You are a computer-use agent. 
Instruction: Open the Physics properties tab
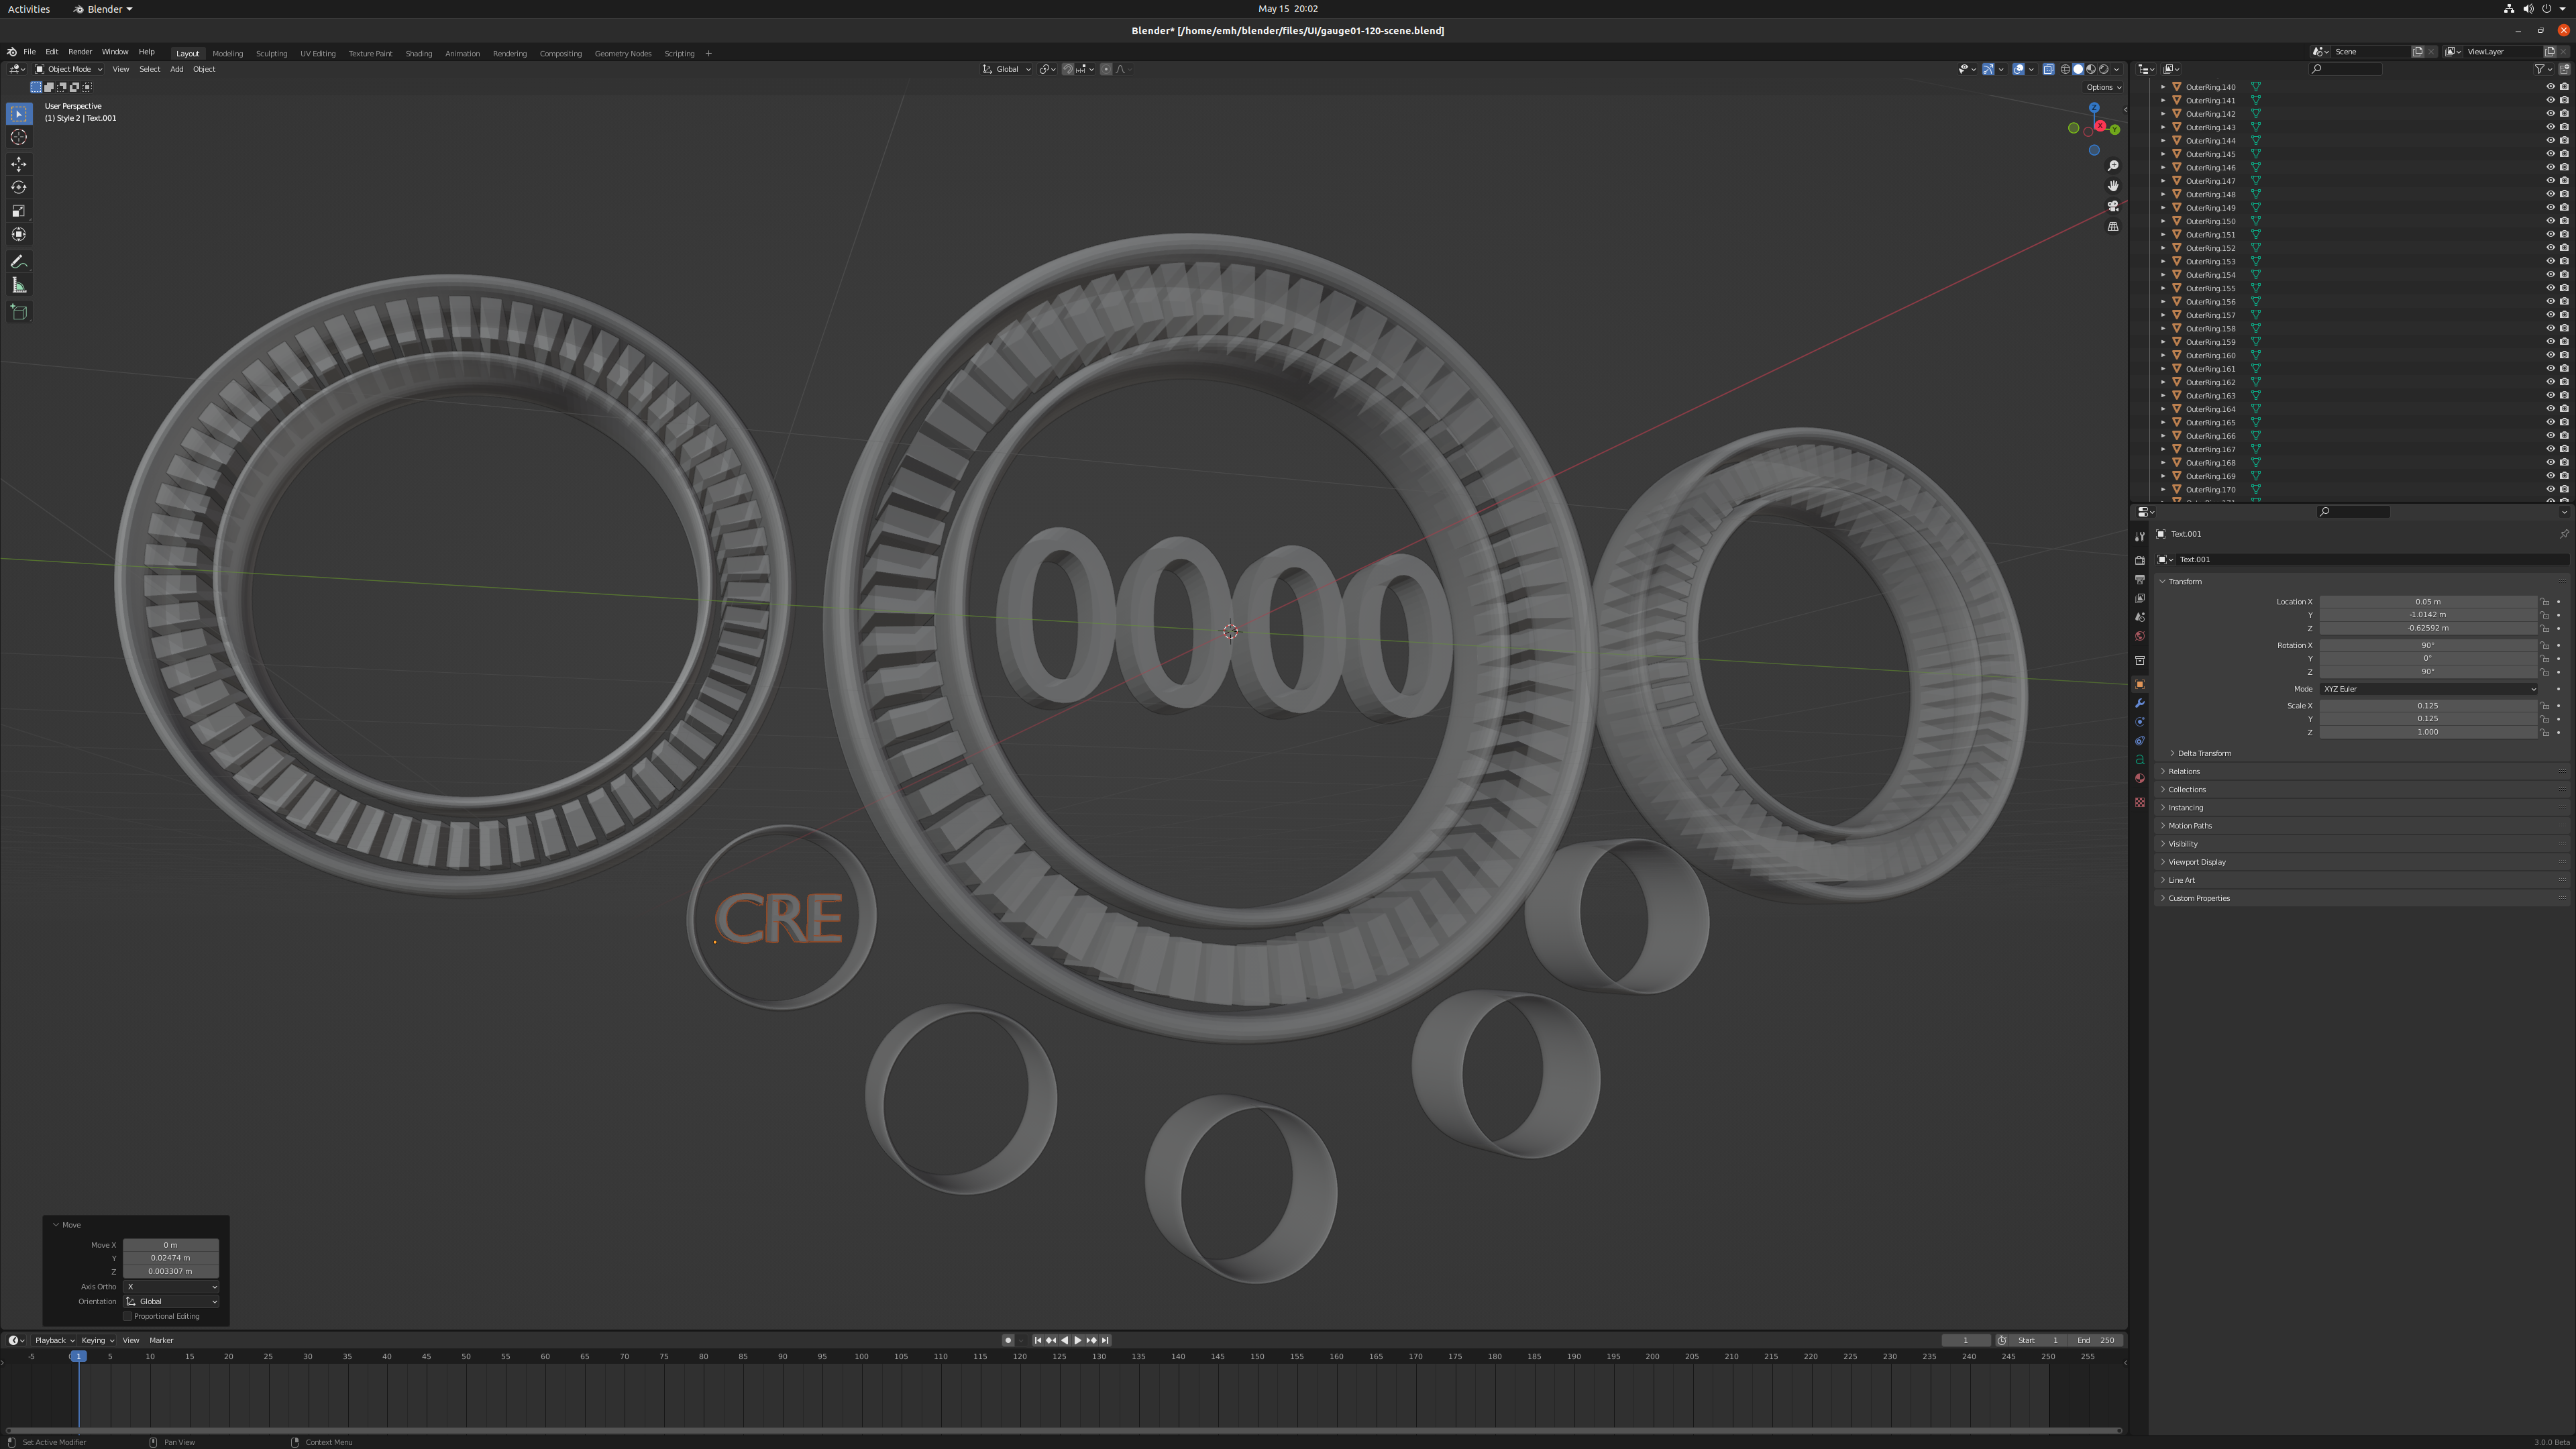pos(2140,722)
